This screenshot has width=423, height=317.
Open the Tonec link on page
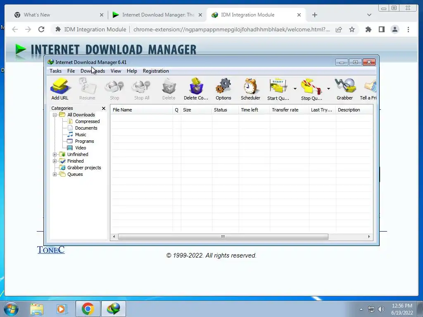click(x=51, y=250)
